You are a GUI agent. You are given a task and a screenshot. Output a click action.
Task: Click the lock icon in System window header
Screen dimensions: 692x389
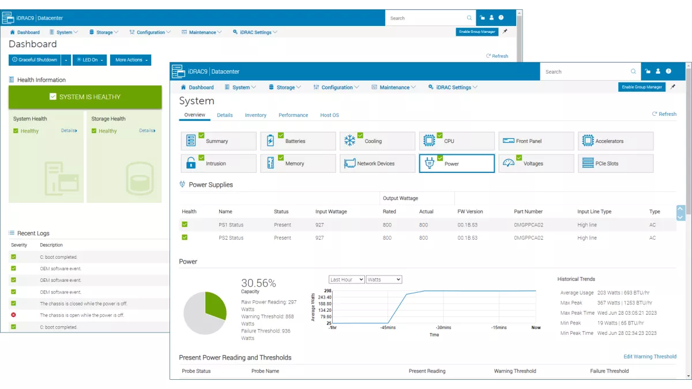[648, 71]
